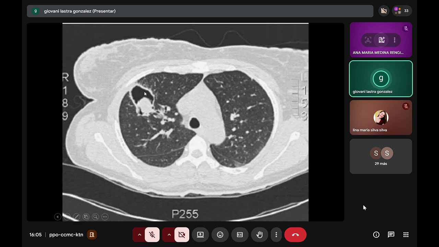Open the chat panel
The image size is (439, 247).
(x=391, y=235)
